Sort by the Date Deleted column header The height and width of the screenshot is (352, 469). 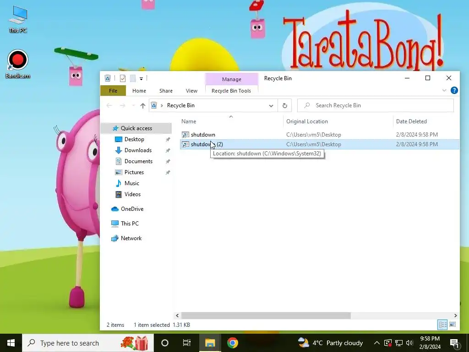click(x=411, y=121)
